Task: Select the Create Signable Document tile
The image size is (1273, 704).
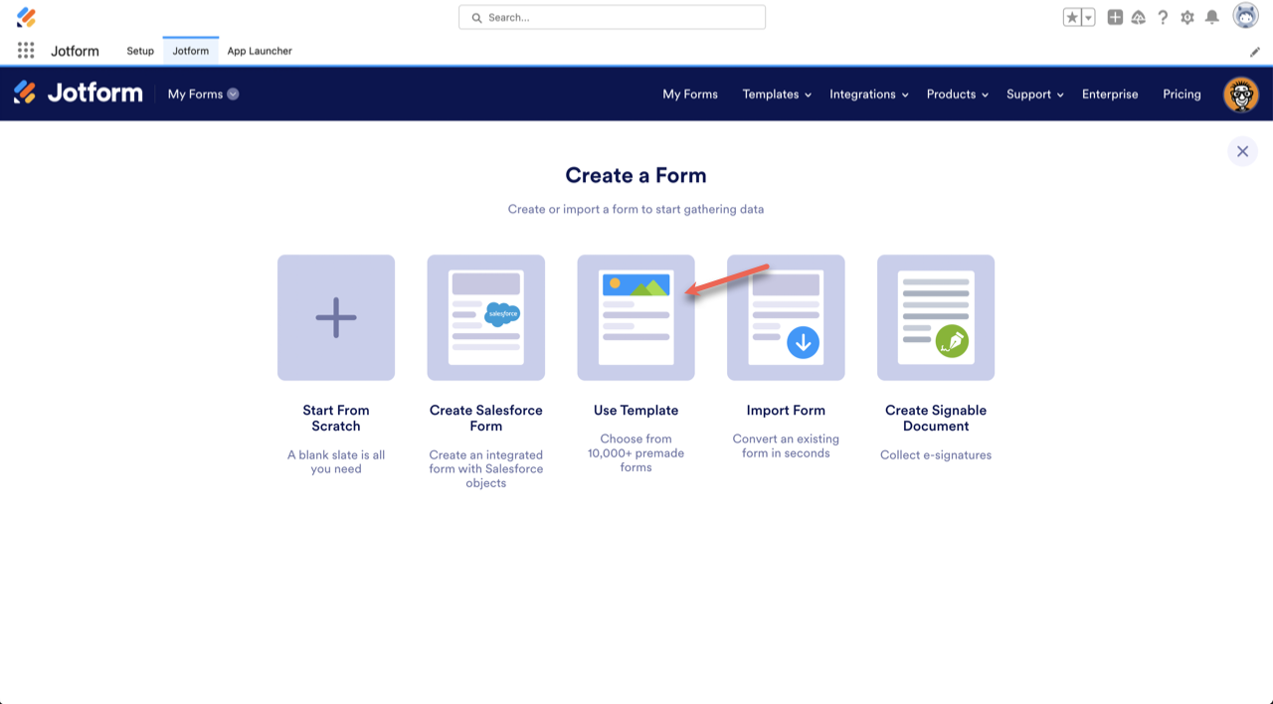Action: click(936, 317)
